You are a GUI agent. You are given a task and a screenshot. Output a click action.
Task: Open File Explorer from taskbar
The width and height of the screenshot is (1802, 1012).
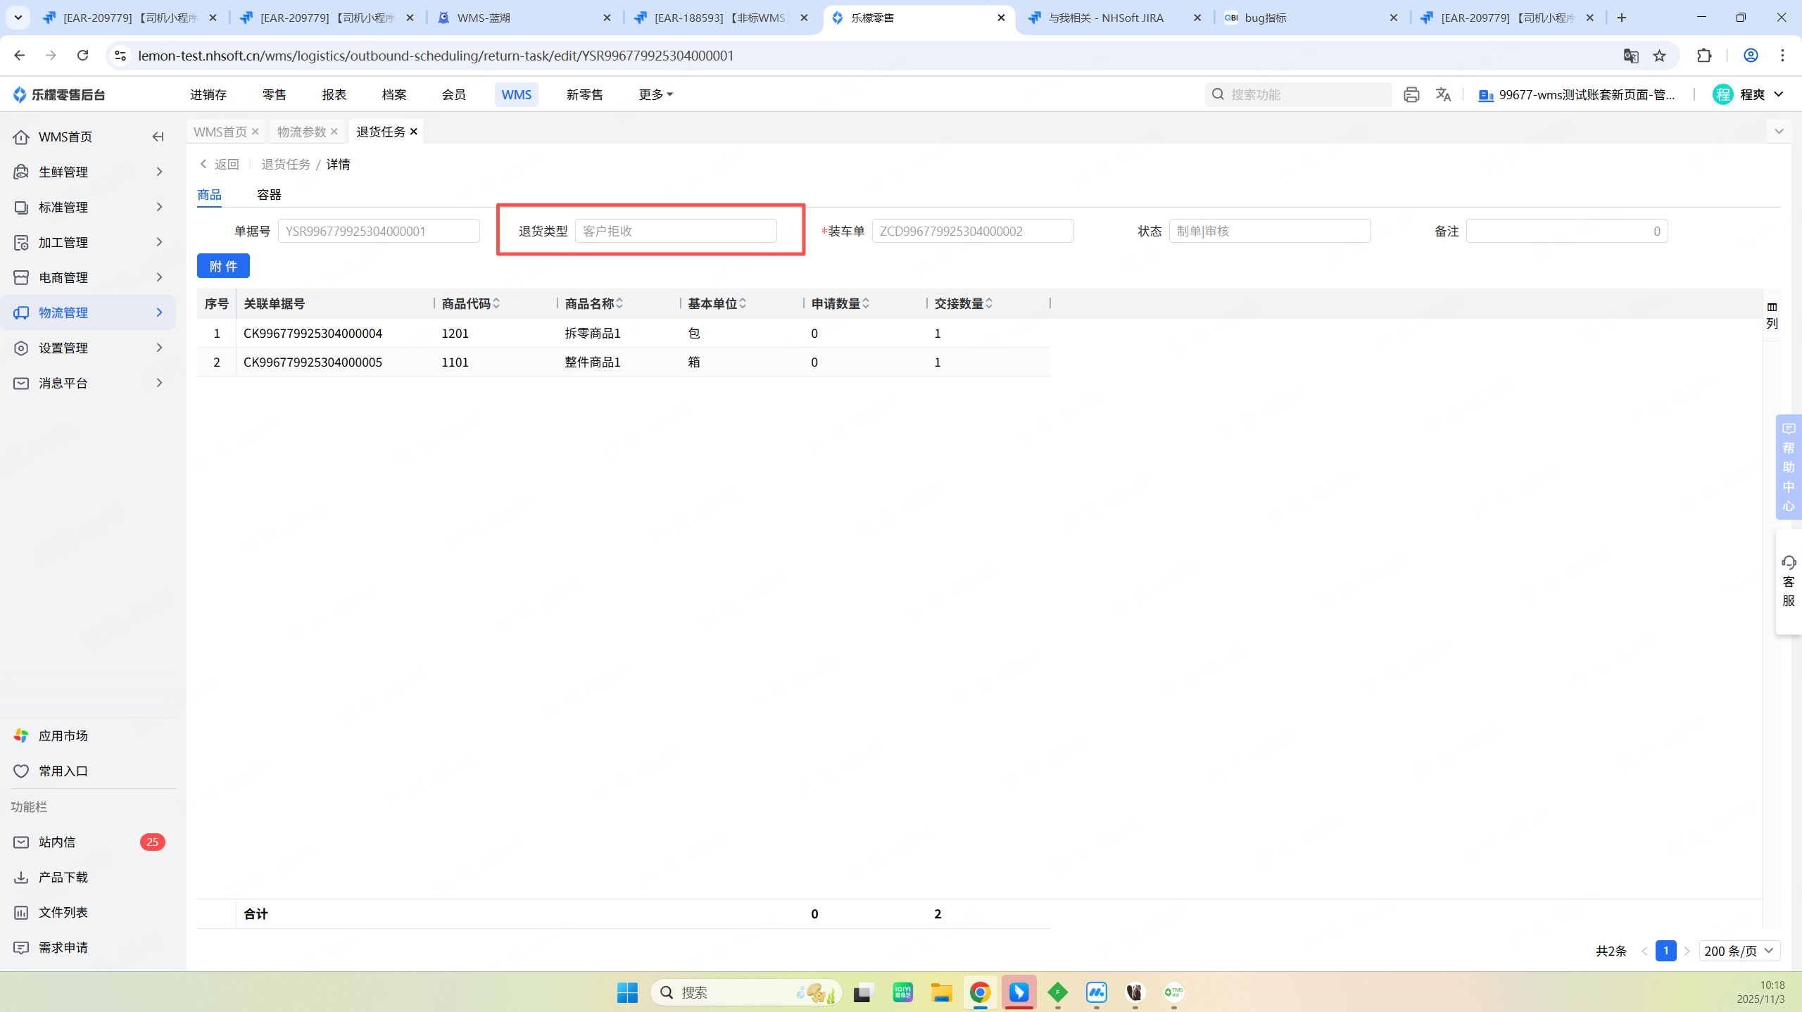[941, 992]
